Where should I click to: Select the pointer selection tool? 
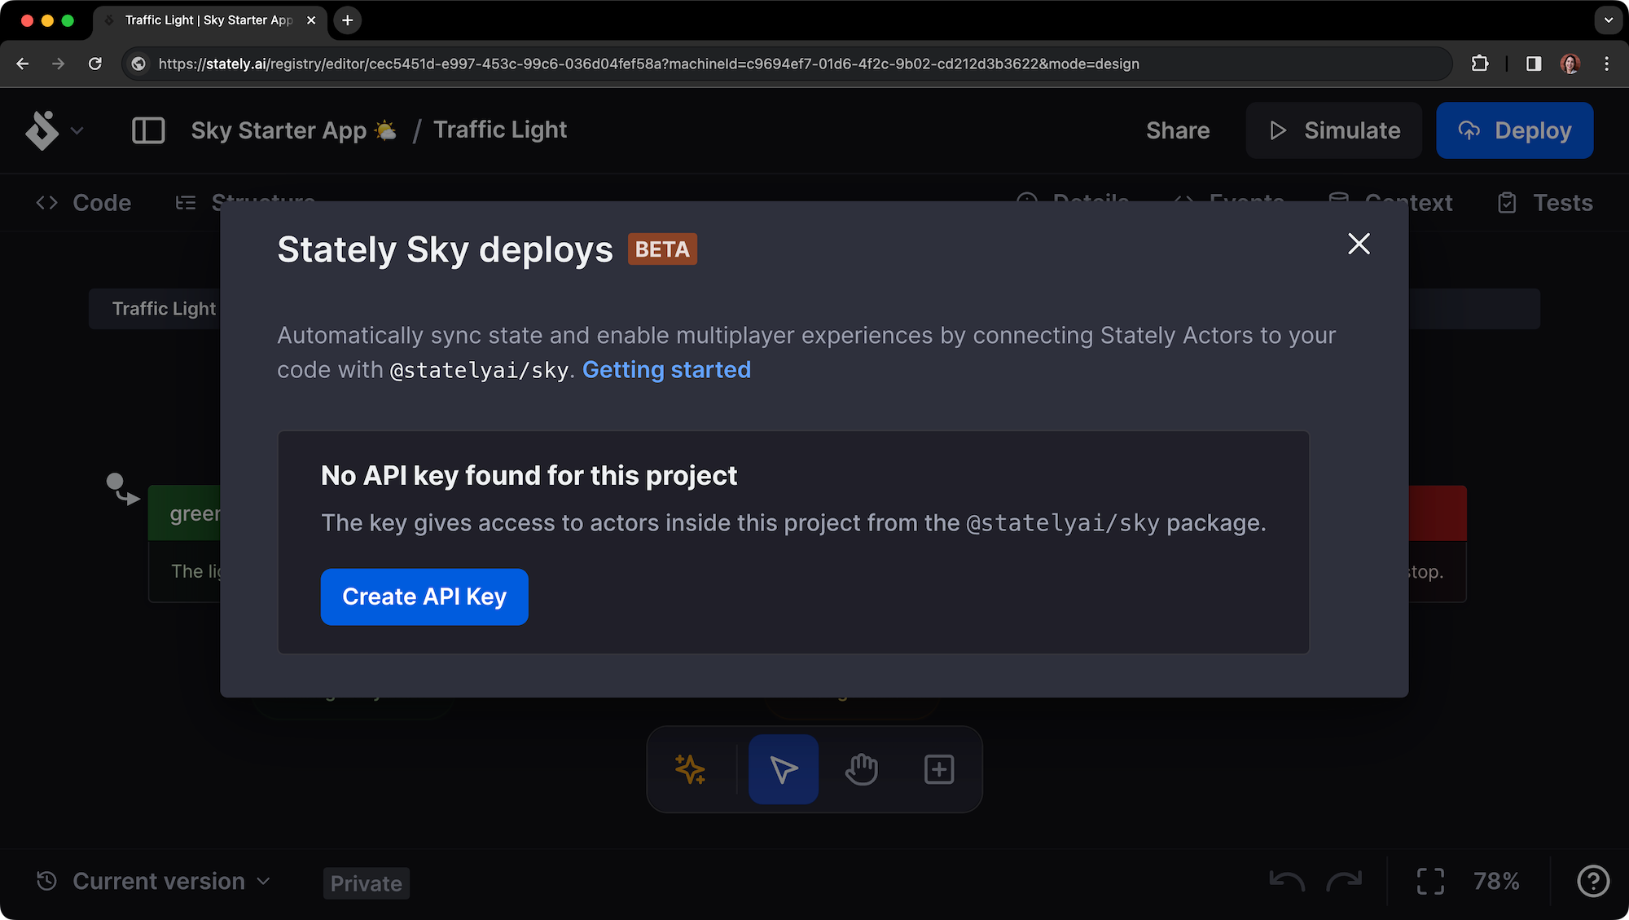(x=783, y=768)
